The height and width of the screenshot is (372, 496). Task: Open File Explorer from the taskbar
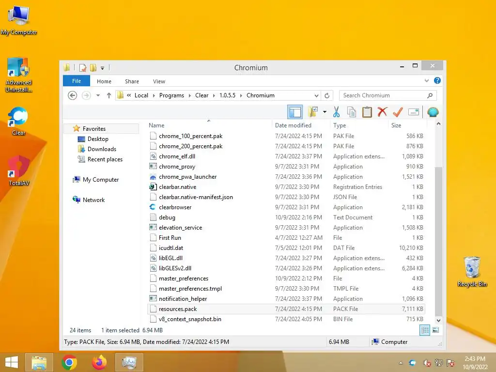pos(39,362)
